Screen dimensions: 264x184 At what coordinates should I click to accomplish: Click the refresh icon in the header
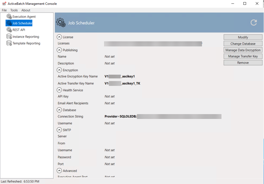254,23
